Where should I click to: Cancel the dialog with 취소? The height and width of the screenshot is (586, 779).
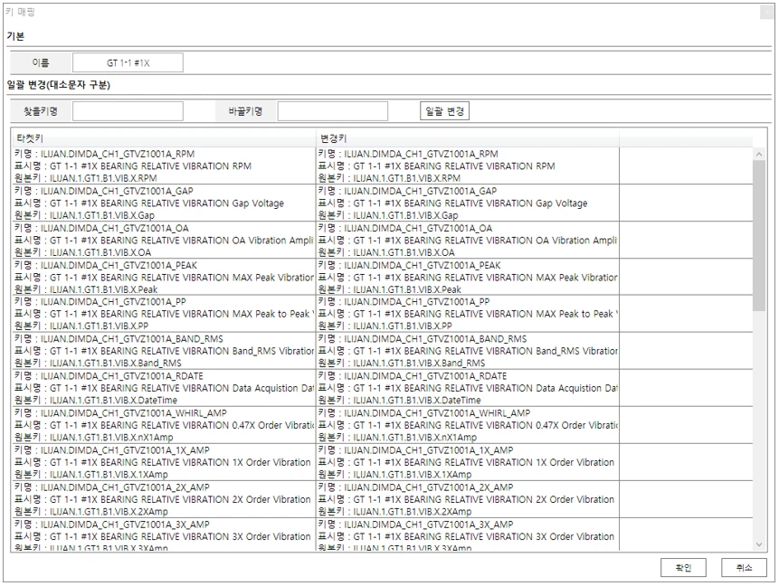744,568
